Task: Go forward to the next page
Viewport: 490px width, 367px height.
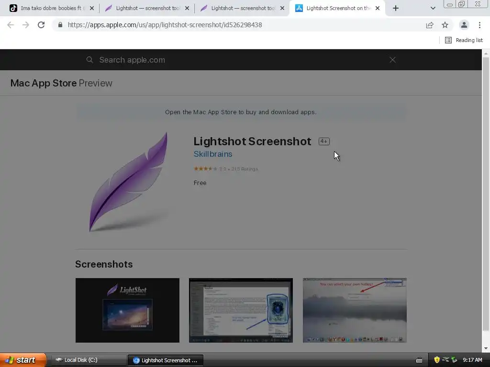Action: 26,25
